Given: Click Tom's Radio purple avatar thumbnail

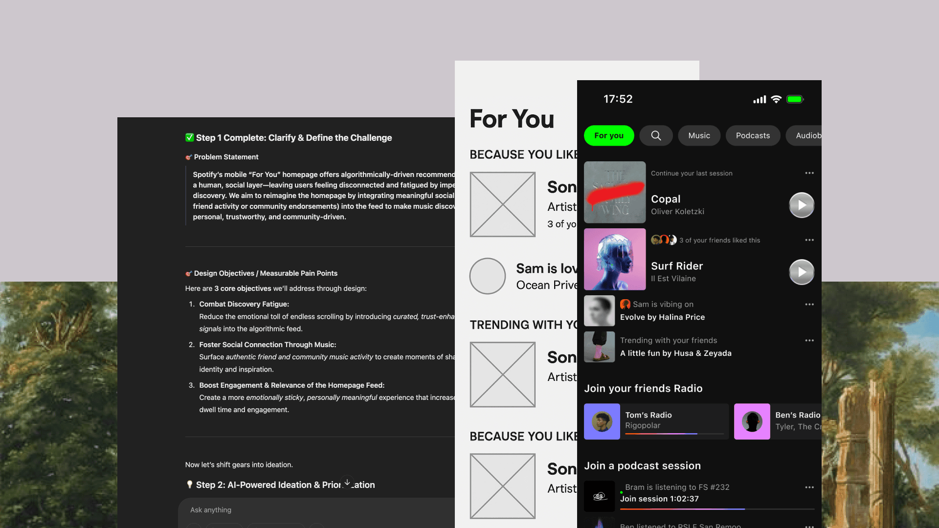Looking at the screenshot, I should pos(602,421).
